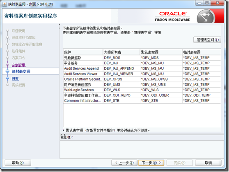This screenshot has width=229, height=172.
Task: Click the Java icon in the title bar
Action: click(5, 4)
